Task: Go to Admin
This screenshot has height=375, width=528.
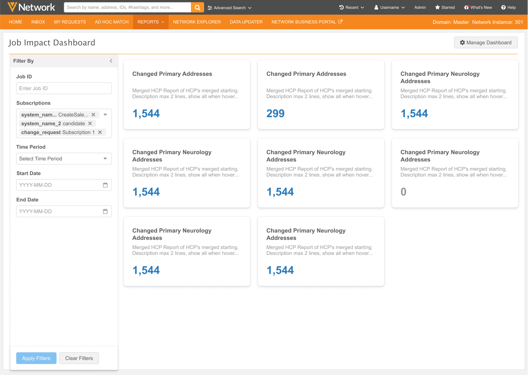Action: click(420, 7)
